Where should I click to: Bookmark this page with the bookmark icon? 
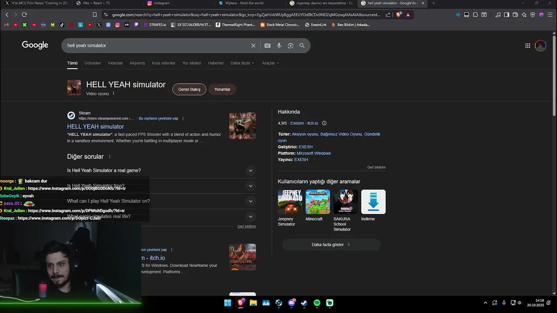point(94,14)
